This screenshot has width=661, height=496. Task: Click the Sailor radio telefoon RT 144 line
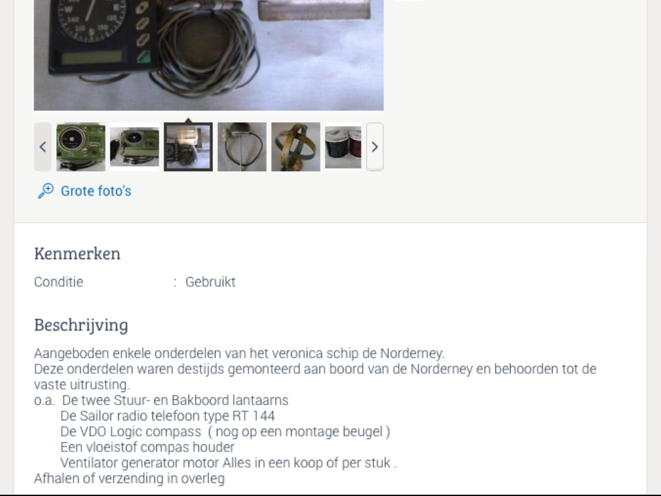(167, 416)
